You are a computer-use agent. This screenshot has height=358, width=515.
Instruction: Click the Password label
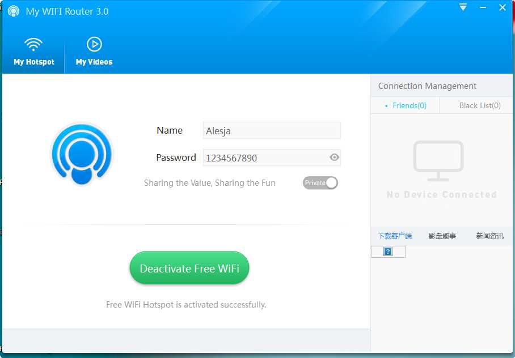[176, 157]
